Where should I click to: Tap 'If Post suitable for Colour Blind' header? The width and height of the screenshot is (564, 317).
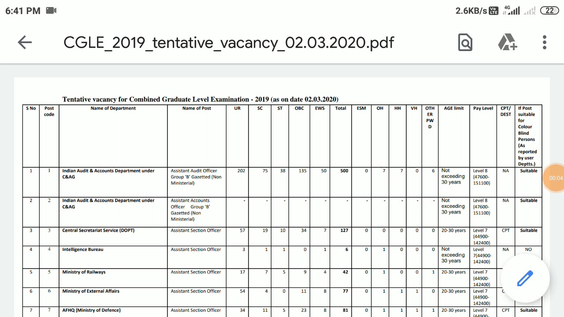527,136
